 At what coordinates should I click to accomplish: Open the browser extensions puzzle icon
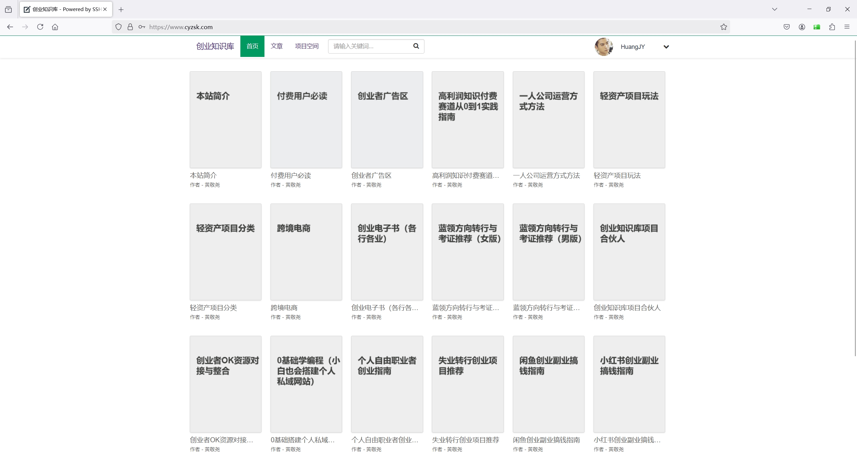[x=832, y=27]
